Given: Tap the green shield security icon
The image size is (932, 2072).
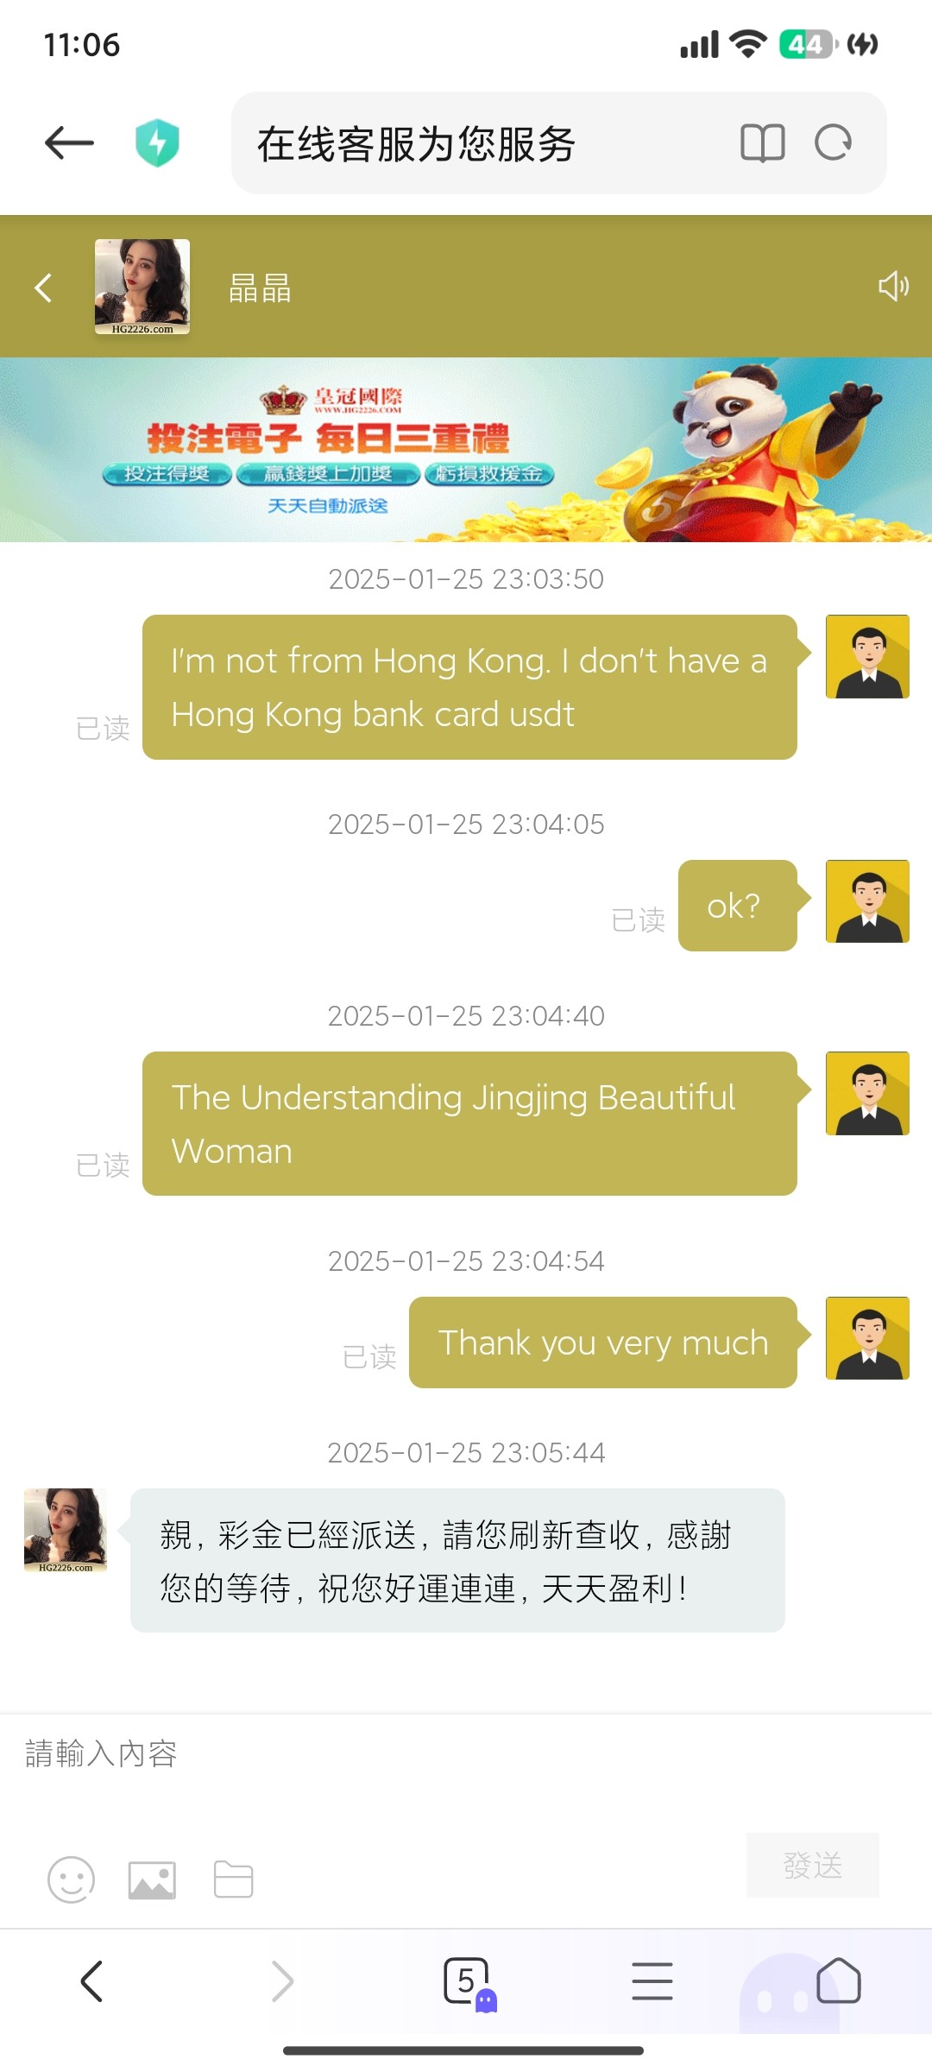Looking at the screenshot, I should point(157,143).
